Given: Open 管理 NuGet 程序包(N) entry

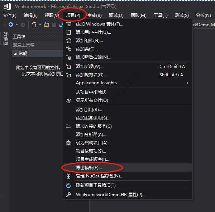Looking at the screenshot, I should pos(99,176).
